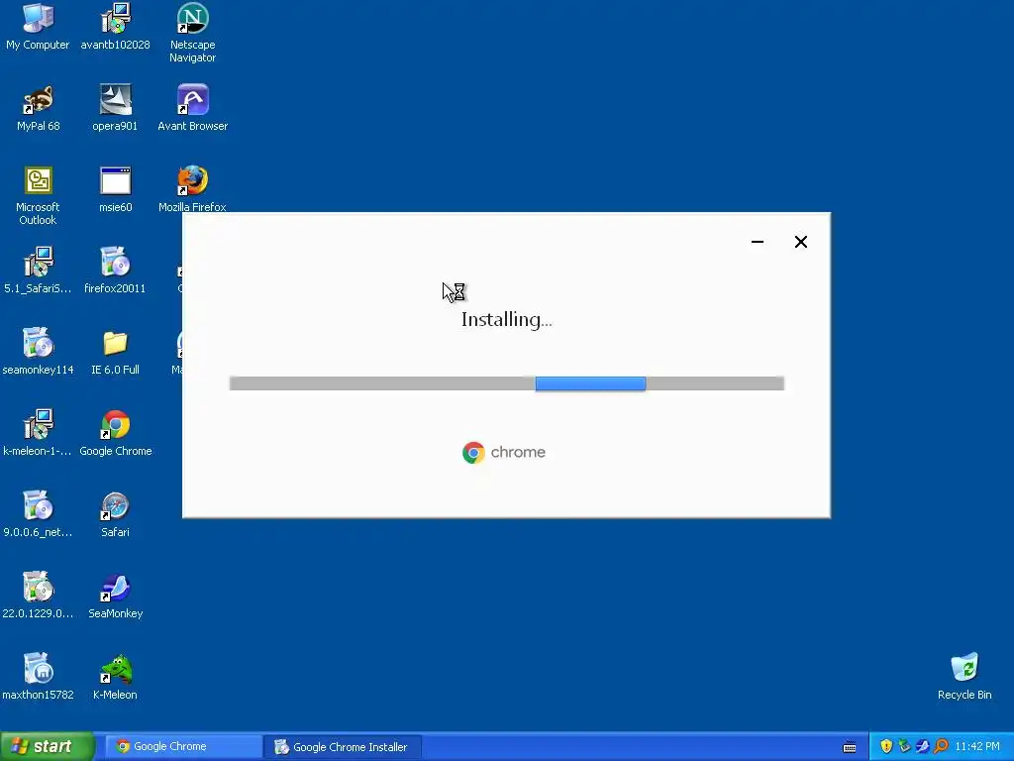Select the K-Meleon desktop shortcut

pos(115,676)
